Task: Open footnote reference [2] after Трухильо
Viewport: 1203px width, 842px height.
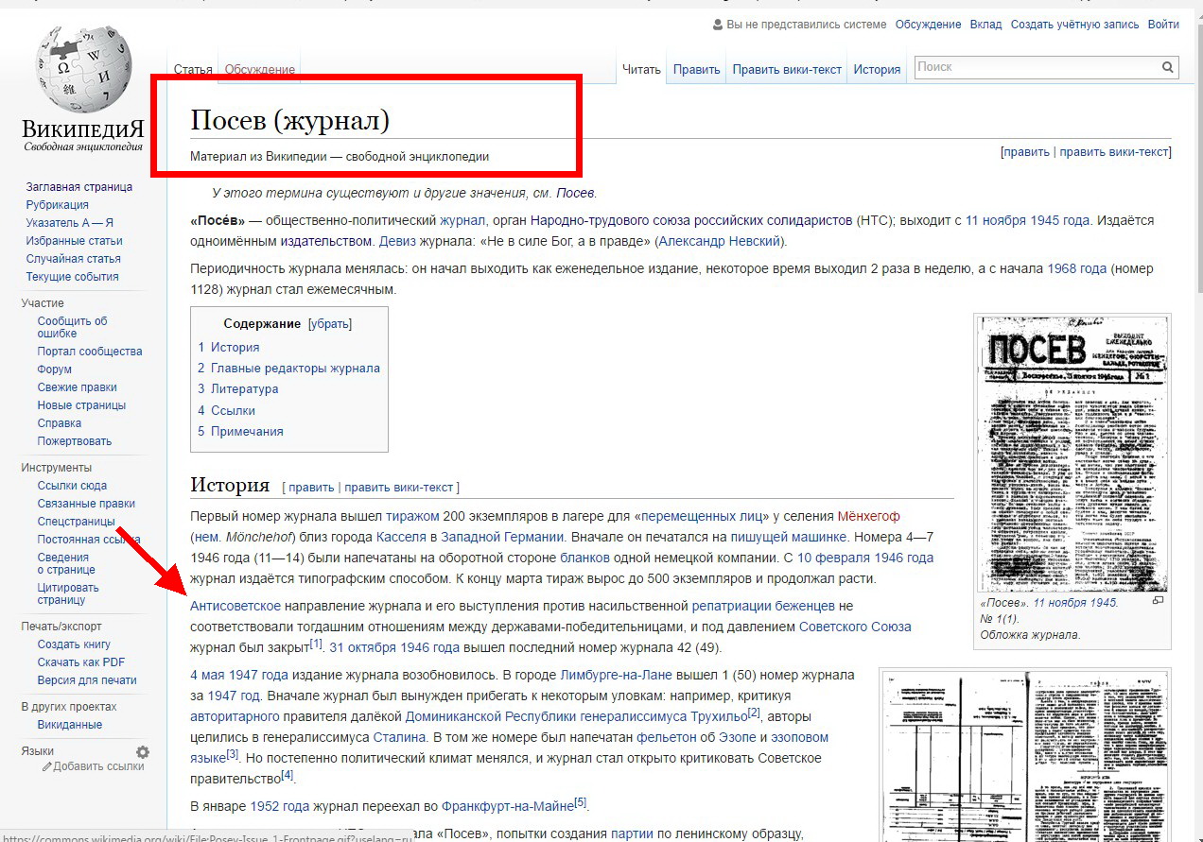Action: [x=754, y=713]
